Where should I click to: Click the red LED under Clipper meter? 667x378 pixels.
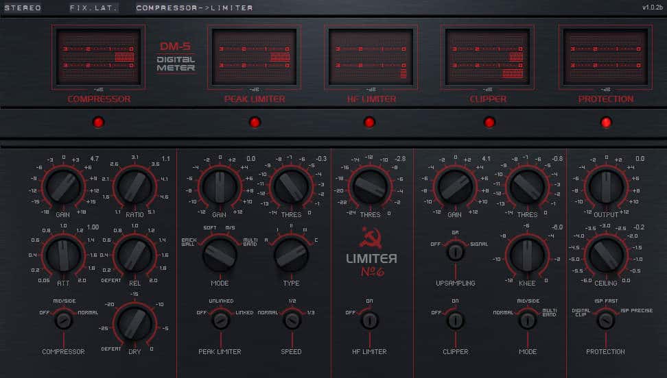tap(489, 122)
